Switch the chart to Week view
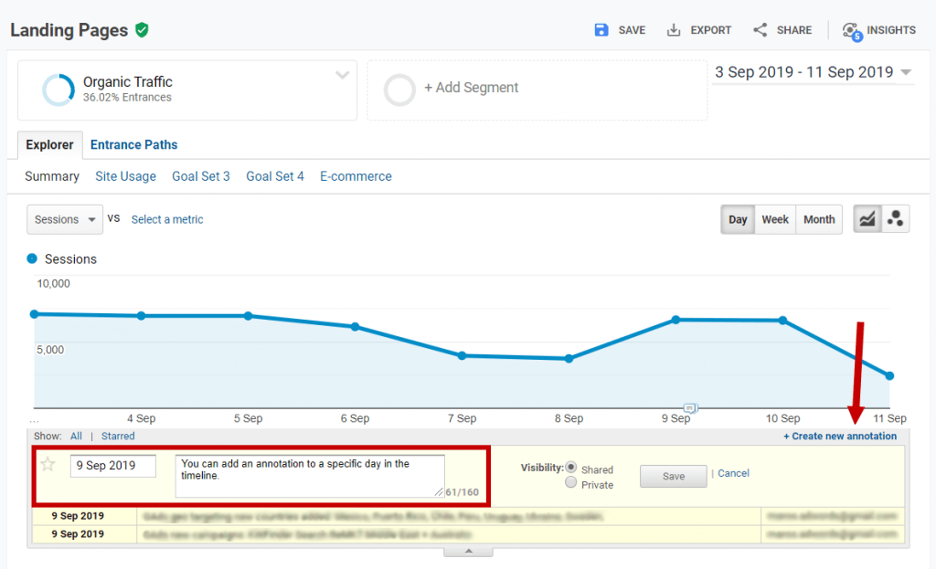936x569 pixels. click(774, 219)
